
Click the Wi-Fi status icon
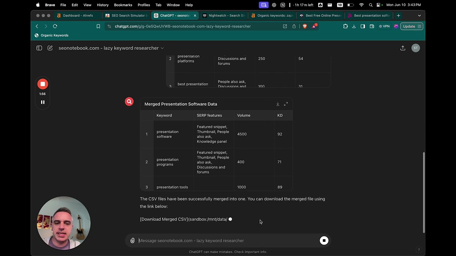362,5
